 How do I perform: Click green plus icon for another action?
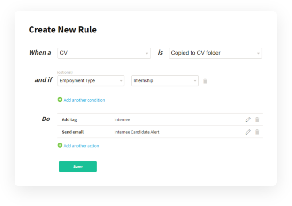tap(60, 145)
